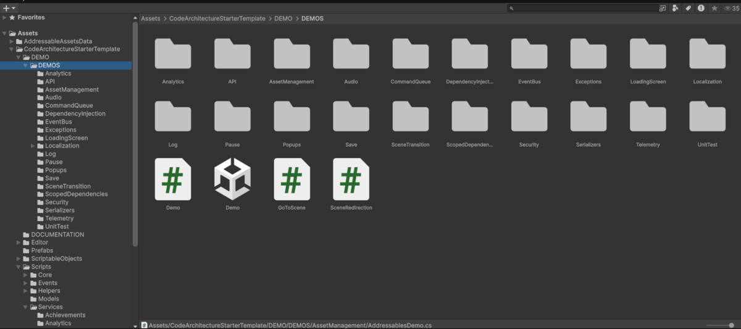The height and width of the screenshot is (329, 741).
Task: Open the Analytics folder in the grid
Action: (x=173, y=54)
